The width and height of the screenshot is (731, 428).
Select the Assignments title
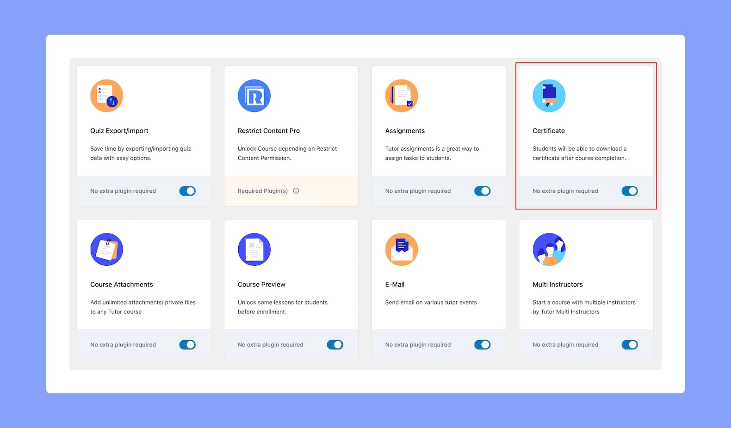click(405, 131)
